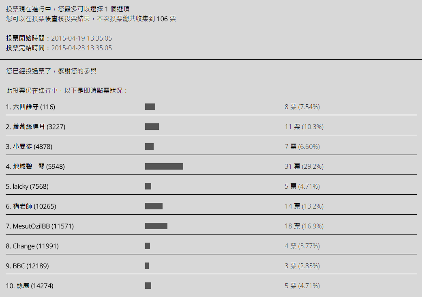Image resolution: width=422 pixels, height=297 pixels.
Task: Click the 18 票 (16.9%) result text
Action: click(304, 226)
